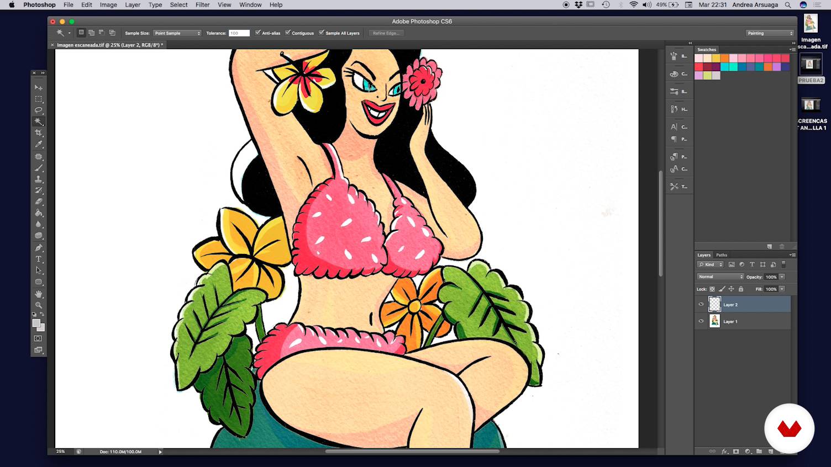The width and height of the screenshot is (831, 467).
Task: Select the Paint Bucket tool
Action: pos(38,213)
